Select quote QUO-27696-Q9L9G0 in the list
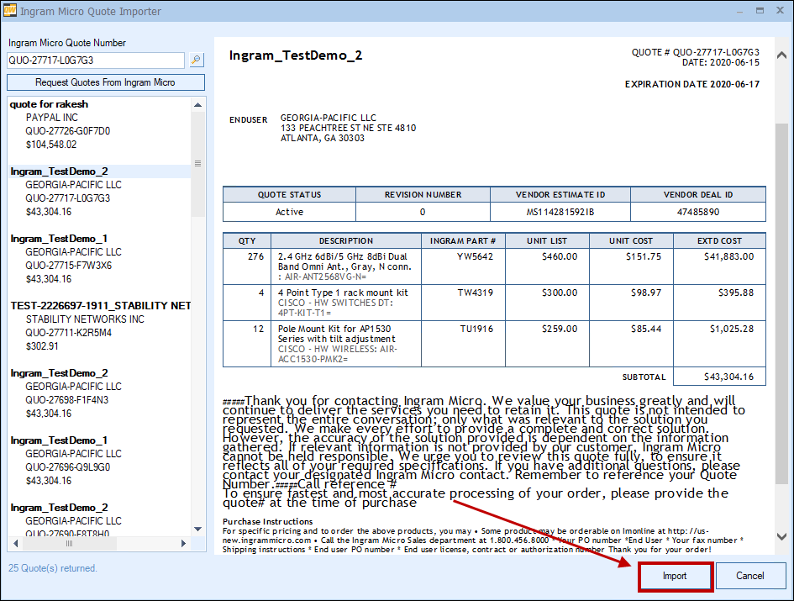 [68, 467]
